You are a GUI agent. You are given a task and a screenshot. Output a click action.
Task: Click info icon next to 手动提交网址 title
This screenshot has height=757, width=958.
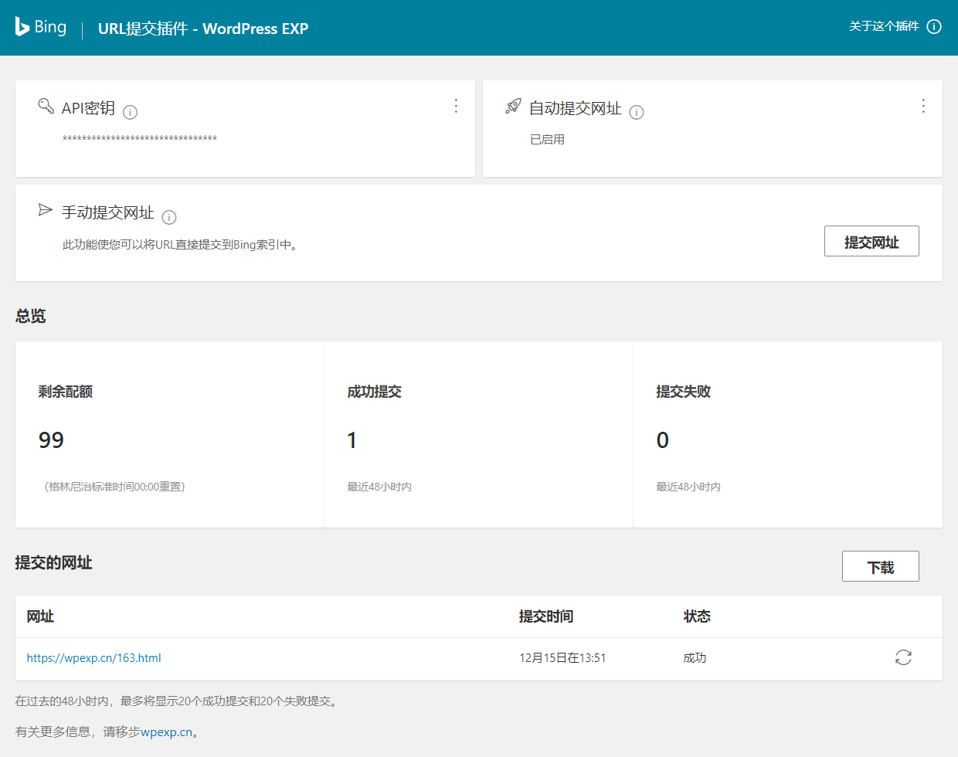(x=169, y=217)
